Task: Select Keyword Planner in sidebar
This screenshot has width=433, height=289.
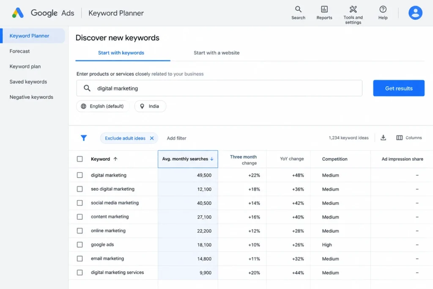Action: click(x=33, y=36)
